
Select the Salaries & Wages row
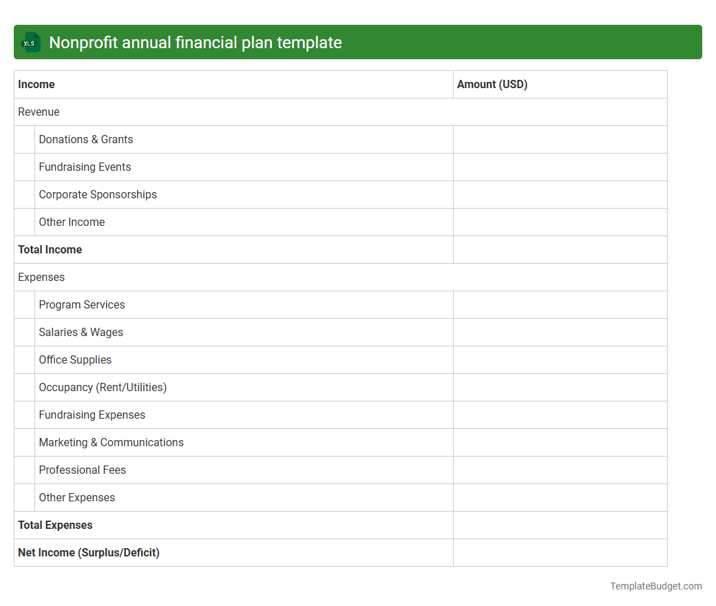[81, 332]
